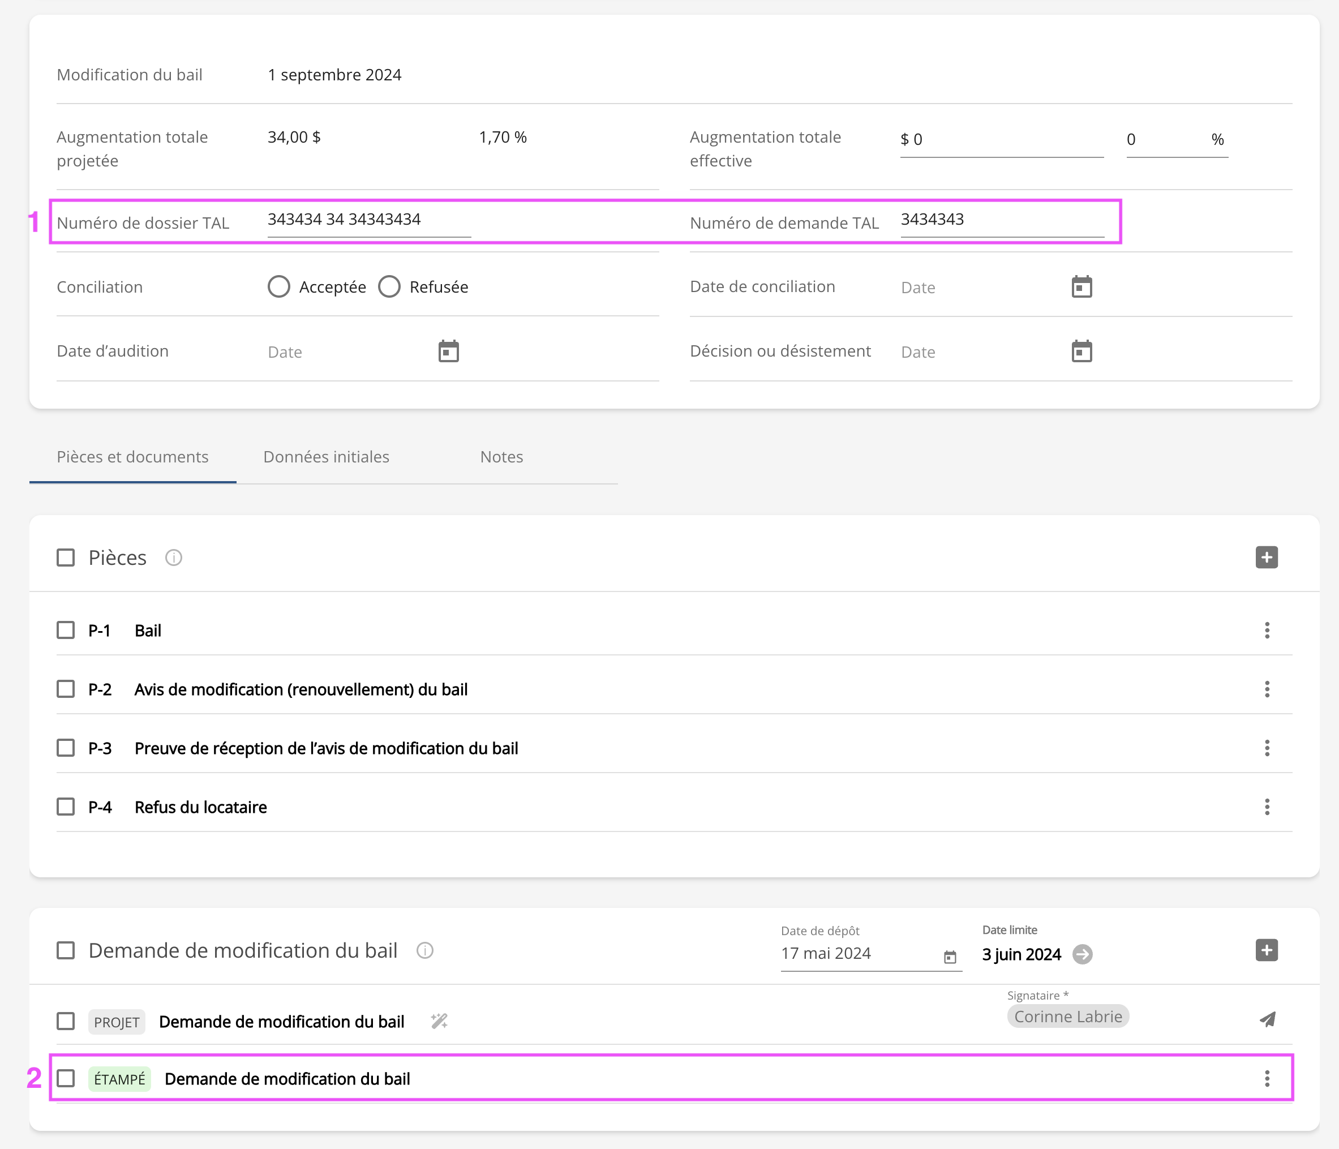The width and height of the screenshot is (1339, 1149).
Task: Click the Numéro de dossier TAL field
Action: coord(368,220)
